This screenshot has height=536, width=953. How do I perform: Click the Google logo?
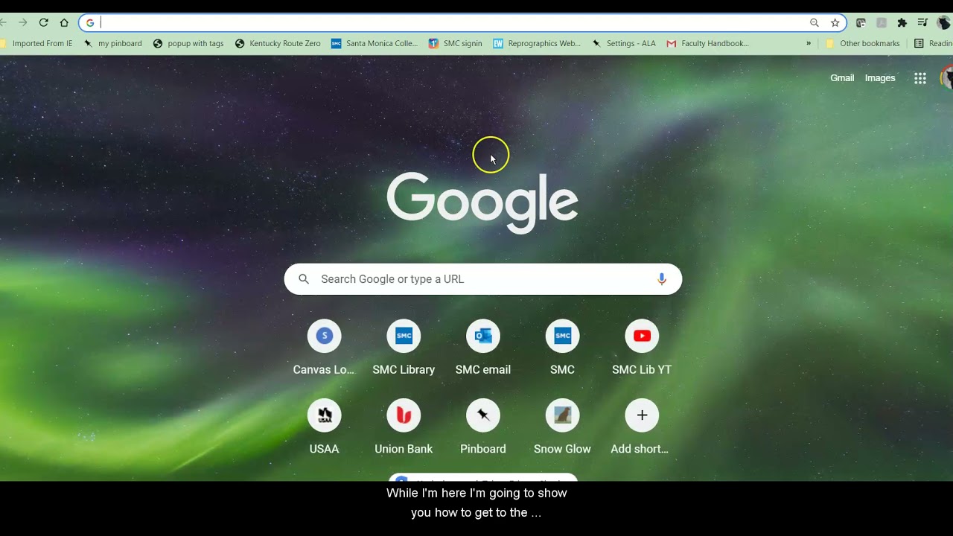(482, 202)
